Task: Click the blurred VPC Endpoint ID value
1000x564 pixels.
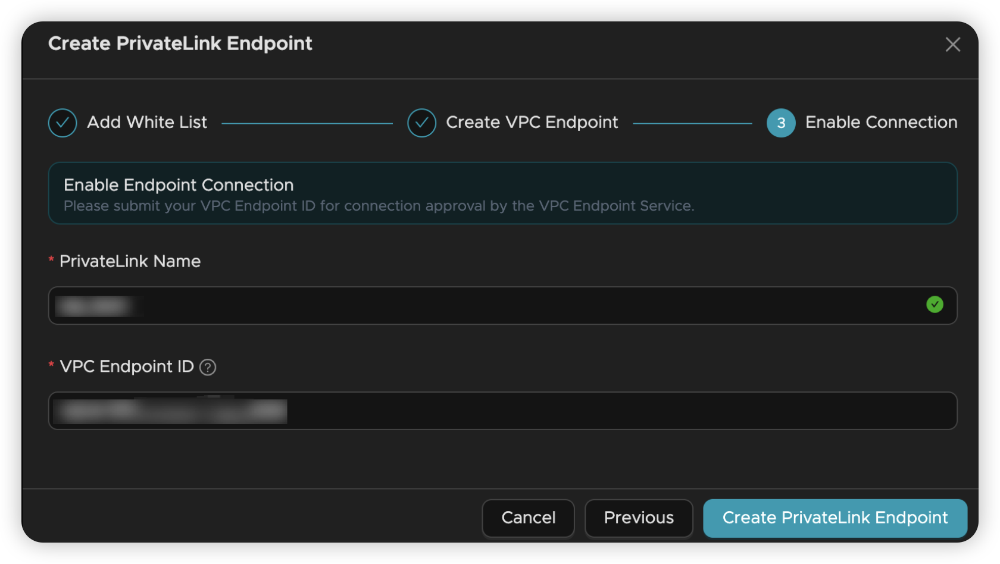Action: click(x=170, y=411)
